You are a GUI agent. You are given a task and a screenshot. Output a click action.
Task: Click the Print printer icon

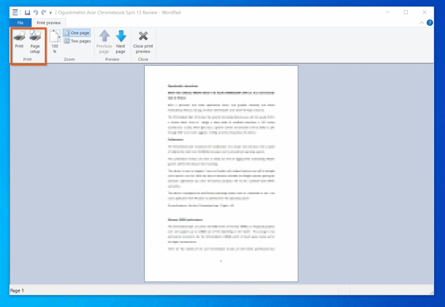pos(19,39)
